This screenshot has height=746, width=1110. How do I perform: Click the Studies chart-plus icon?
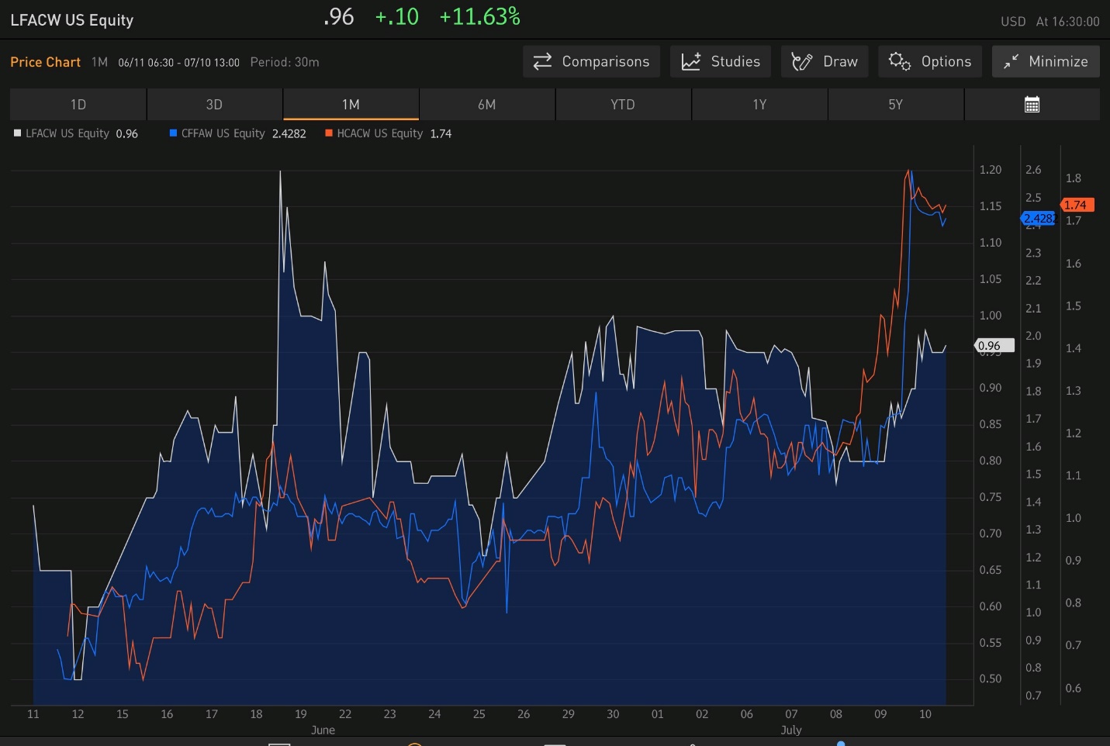[690, 61]
